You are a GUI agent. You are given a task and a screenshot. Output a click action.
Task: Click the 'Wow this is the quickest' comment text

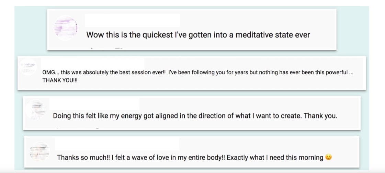(198, 35)
